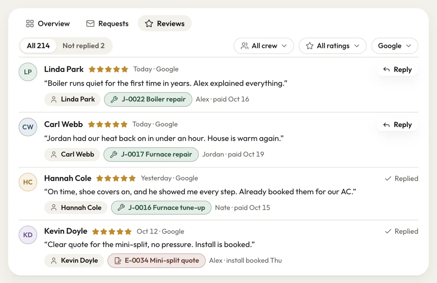Click person icon in Linda Park chip
This screenshot has height=283, width=437.
[x=54, y=100]
